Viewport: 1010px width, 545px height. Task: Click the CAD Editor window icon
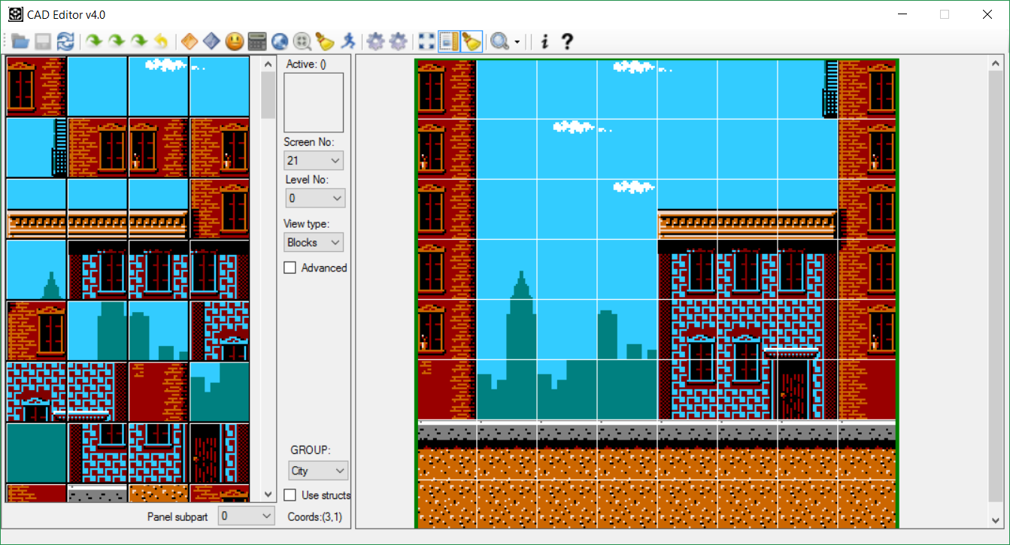(x=15, y=14)
